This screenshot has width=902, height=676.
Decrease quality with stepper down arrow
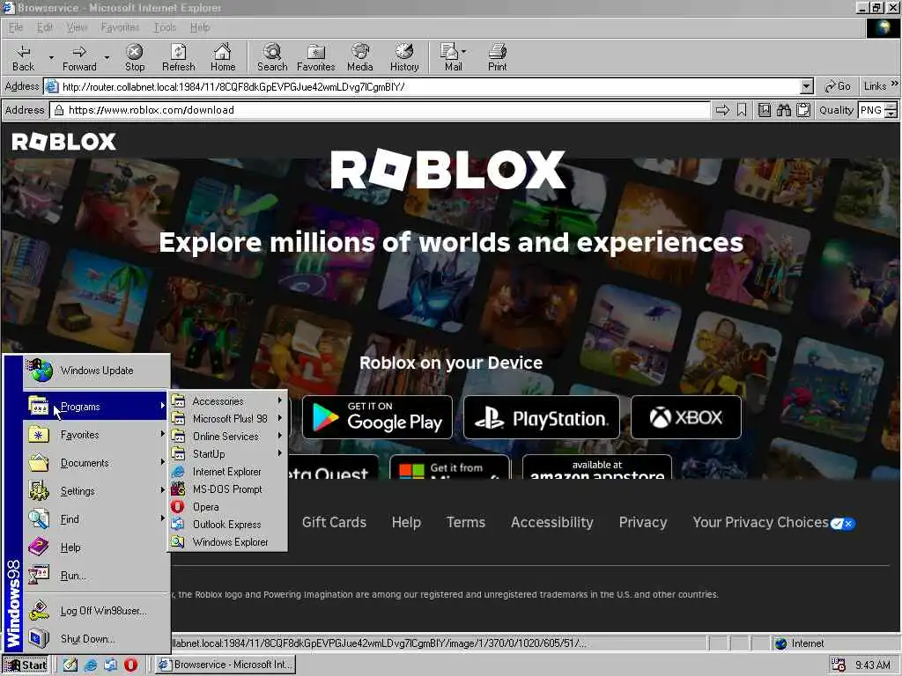tap(891, 114)
